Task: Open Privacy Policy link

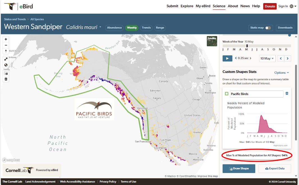Action: point(108,182)
